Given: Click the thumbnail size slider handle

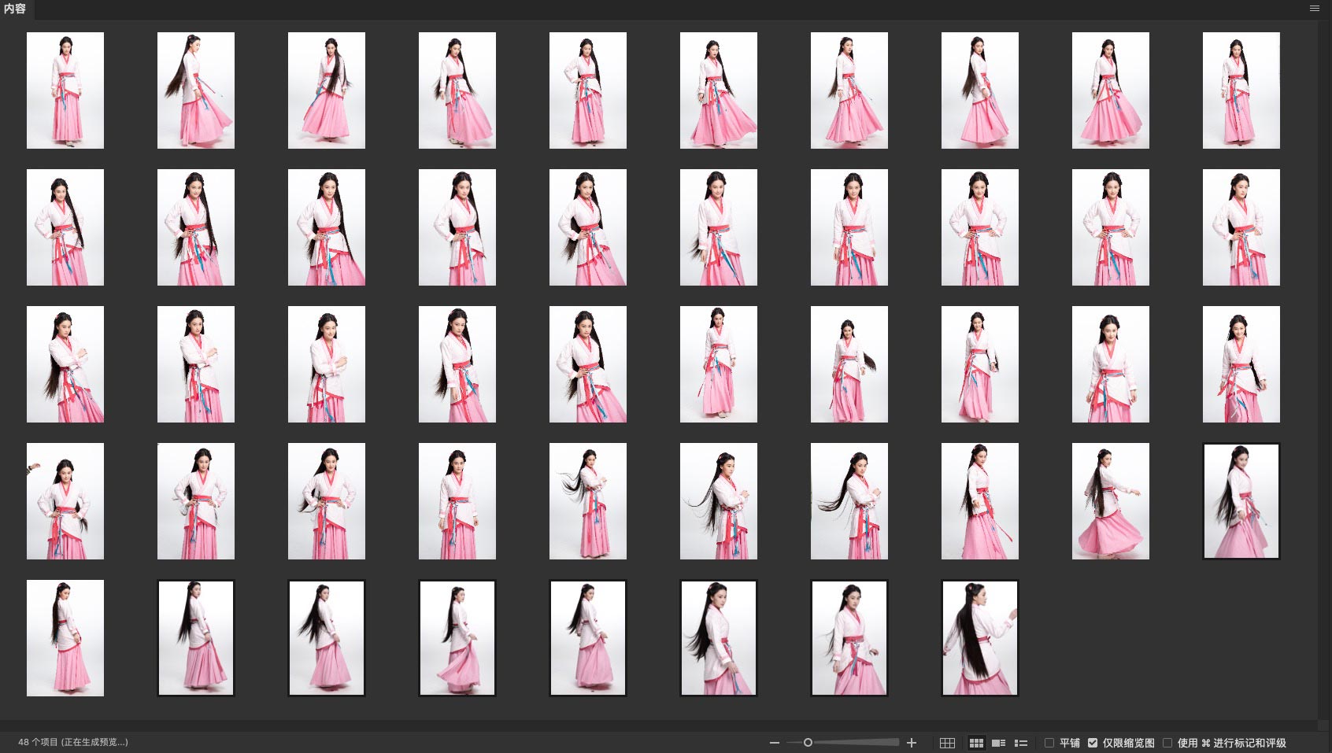Looking at the screenshot, I should click(x=808, y=743).
